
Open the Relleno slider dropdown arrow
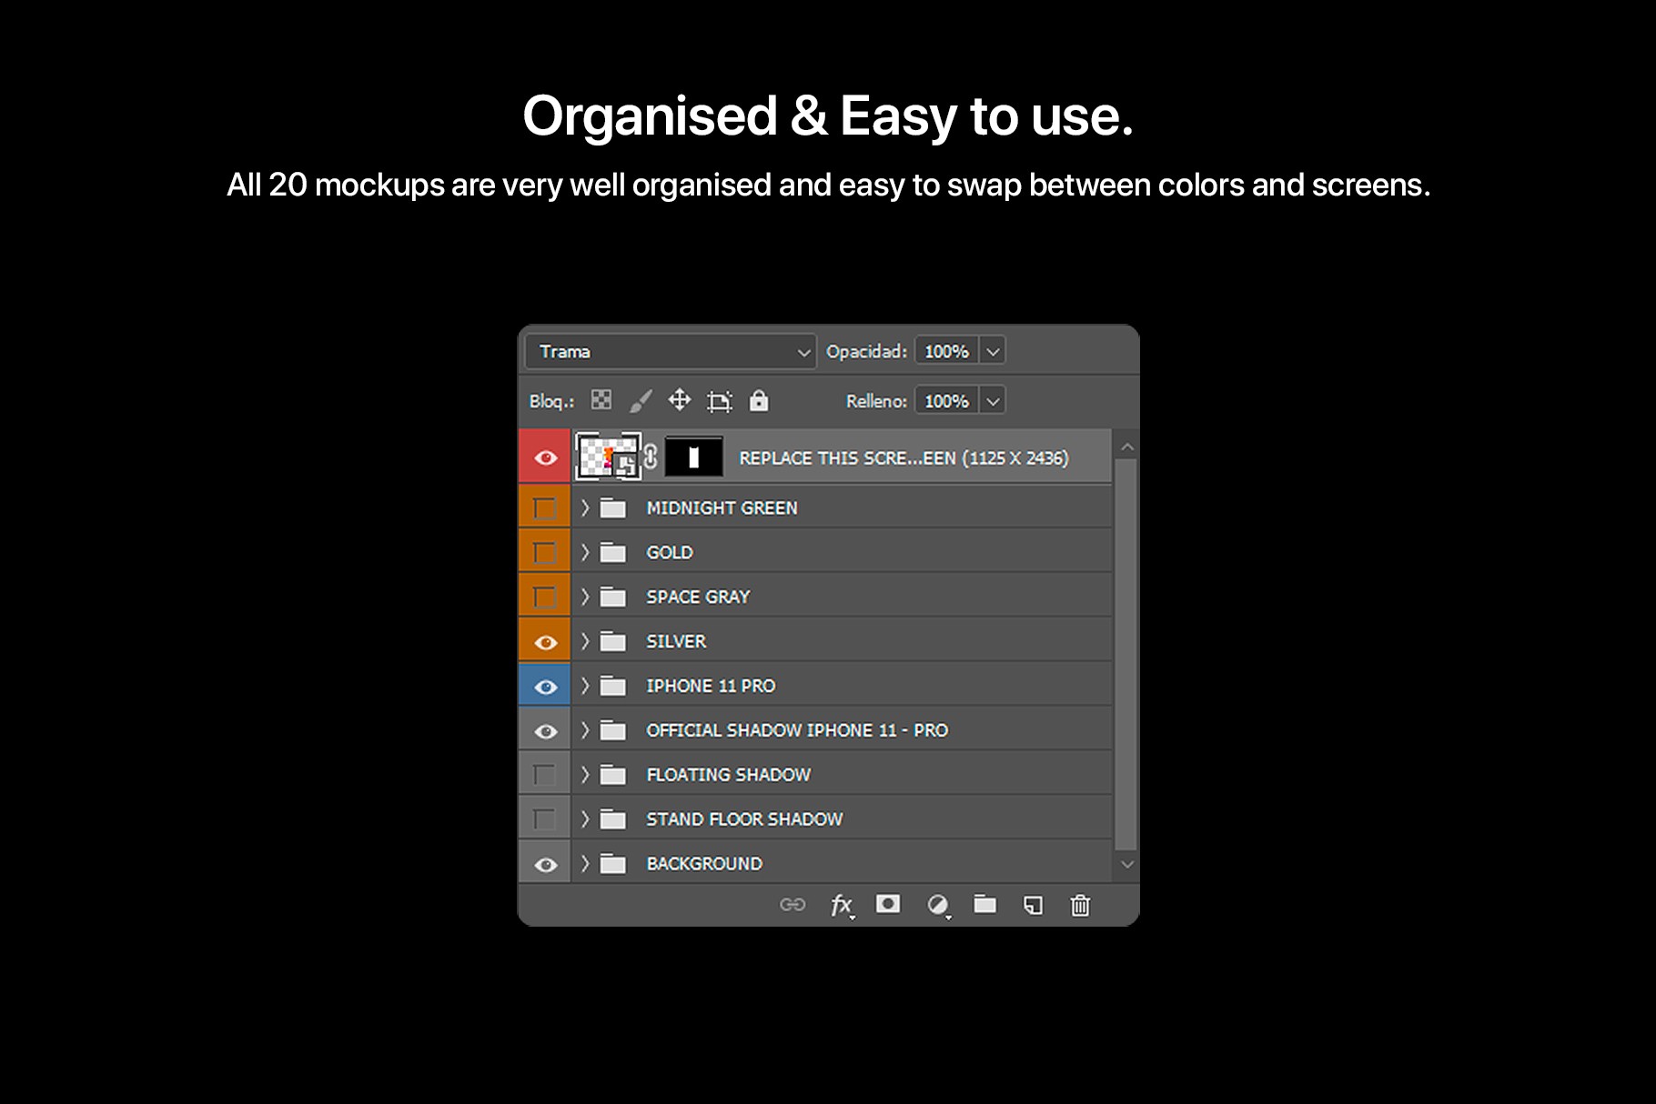(993, 401)
